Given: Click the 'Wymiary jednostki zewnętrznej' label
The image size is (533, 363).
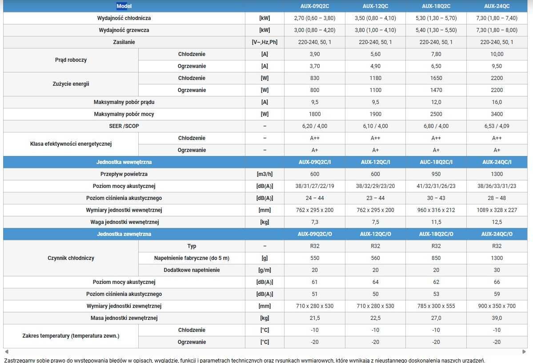Looking at the screenshot, I should (124, 306).
